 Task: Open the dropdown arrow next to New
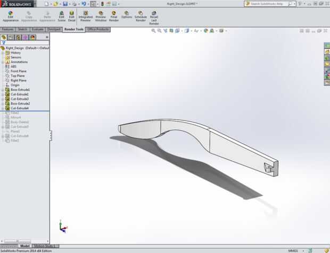point(51,4)
